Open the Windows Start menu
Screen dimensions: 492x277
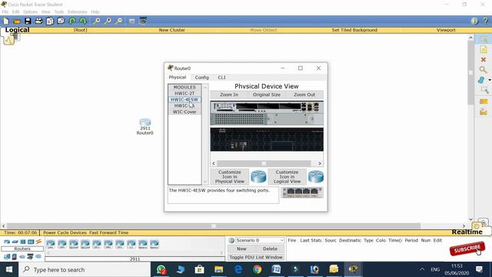pyautogui.click(x=9, y=269)
